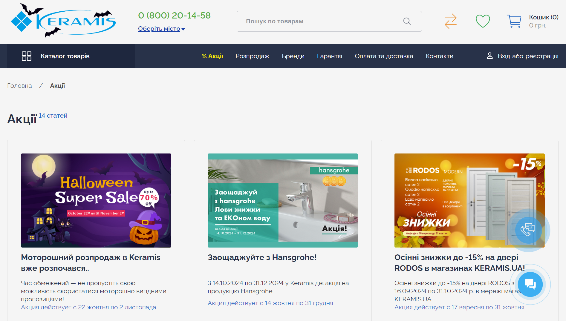The height and width of the screenshot is (321, 566).
Task: Click the catalog grid icon
Action: 27,56
